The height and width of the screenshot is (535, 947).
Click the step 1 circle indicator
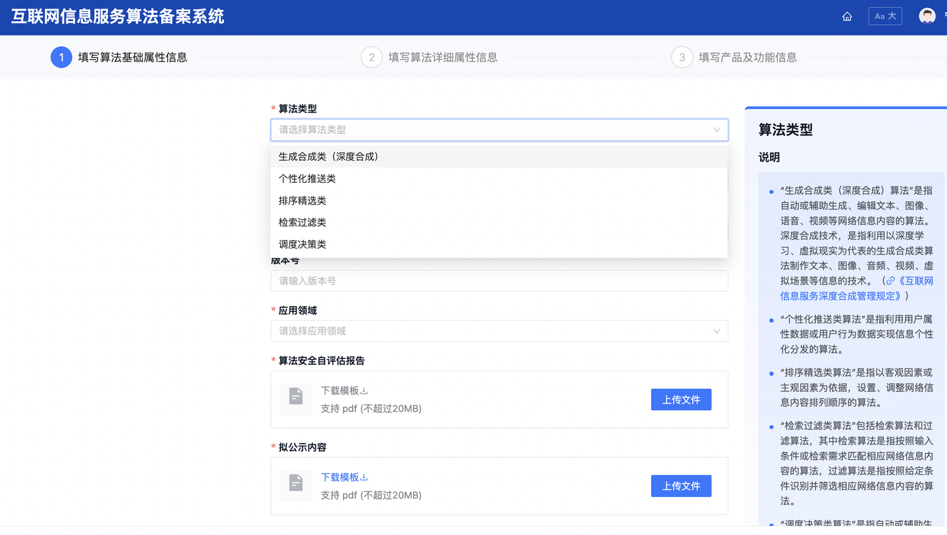click(61, 57)
